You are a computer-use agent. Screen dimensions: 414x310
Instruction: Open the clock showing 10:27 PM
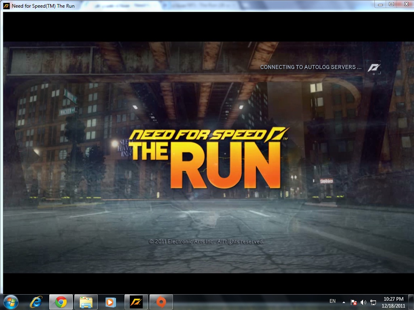tap(393, 302)
